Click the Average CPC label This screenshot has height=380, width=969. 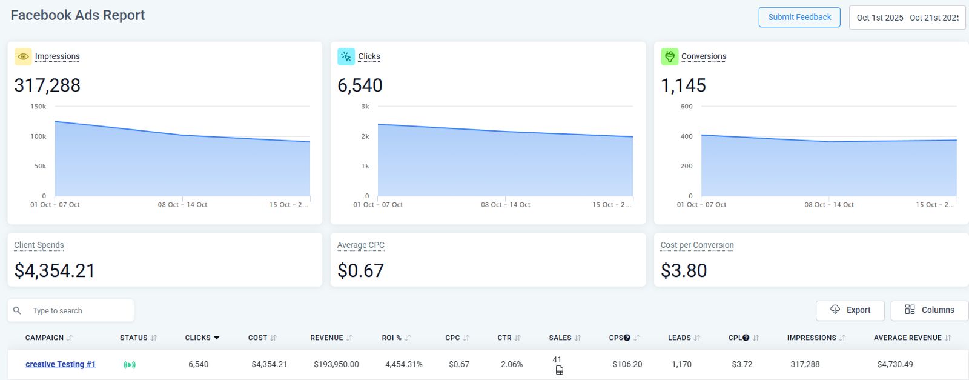[360, 245]
